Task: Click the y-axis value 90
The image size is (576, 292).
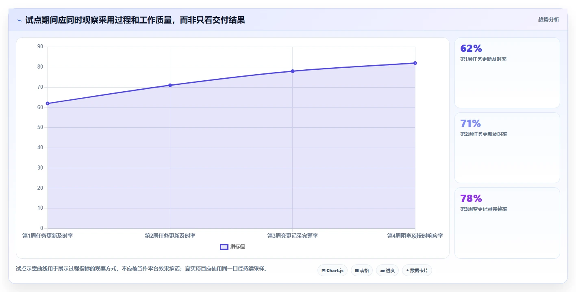Action: pos(40,47)
